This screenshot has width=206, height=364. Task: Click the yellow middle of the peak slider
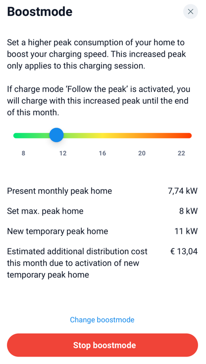pyautogui.click(x=103, y=136)
